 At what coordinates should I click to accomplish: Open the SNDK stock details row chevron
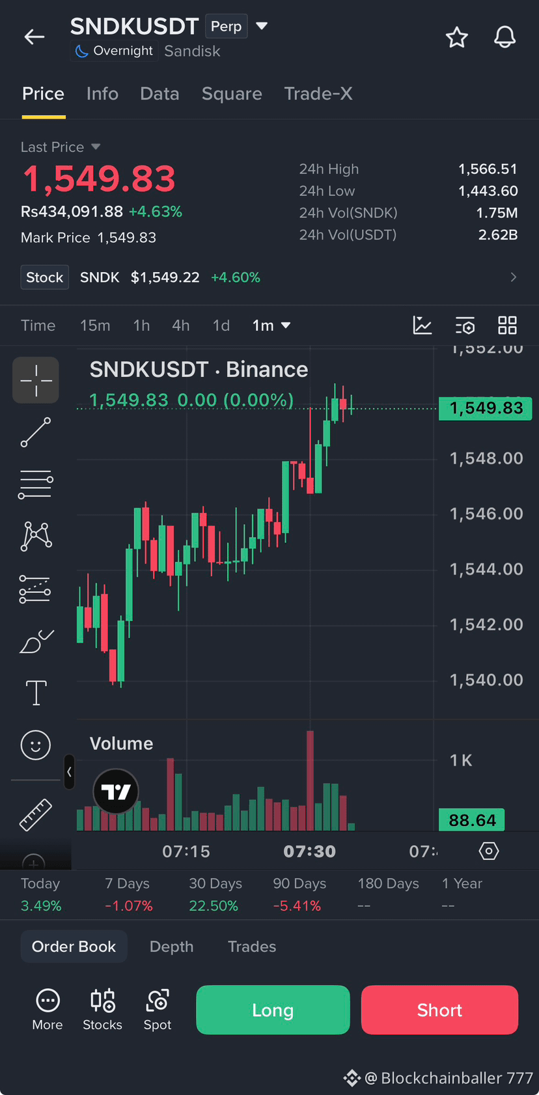click(x=514, y=277)
